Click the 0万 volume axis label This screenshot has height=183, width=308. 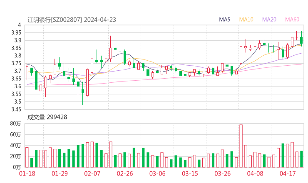tap(17, 167)
